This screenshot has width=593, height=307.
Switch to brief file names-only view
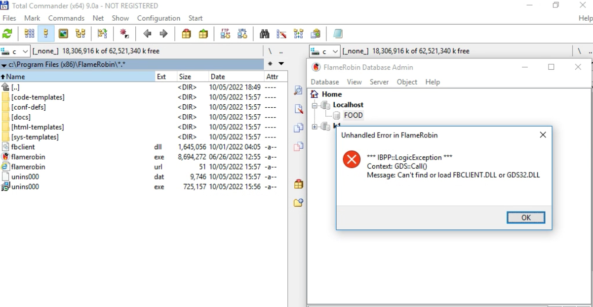pyautogui.click(x=29, y=34)
